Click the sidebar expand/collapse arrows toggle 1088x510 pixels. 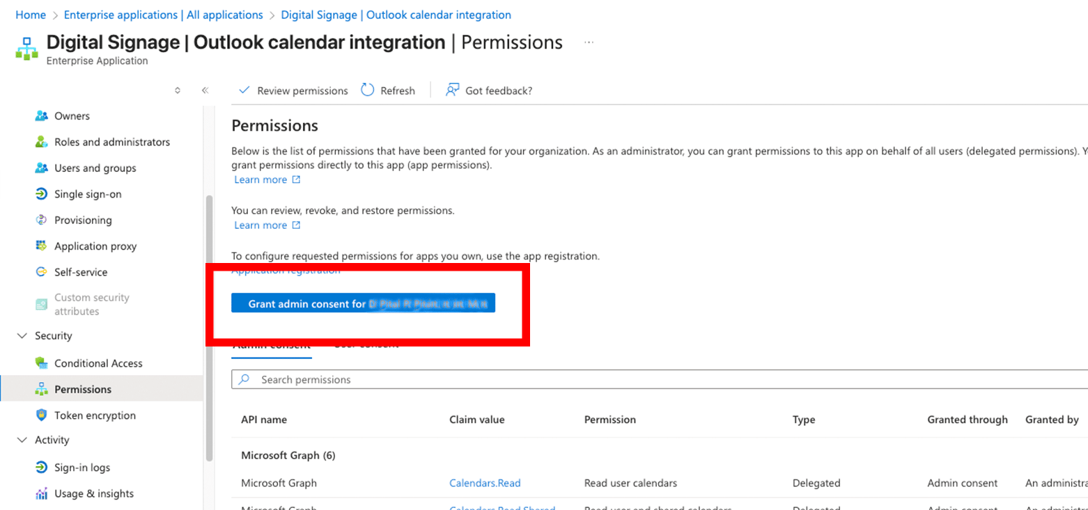pyautogui.click(x=178, y=90)
